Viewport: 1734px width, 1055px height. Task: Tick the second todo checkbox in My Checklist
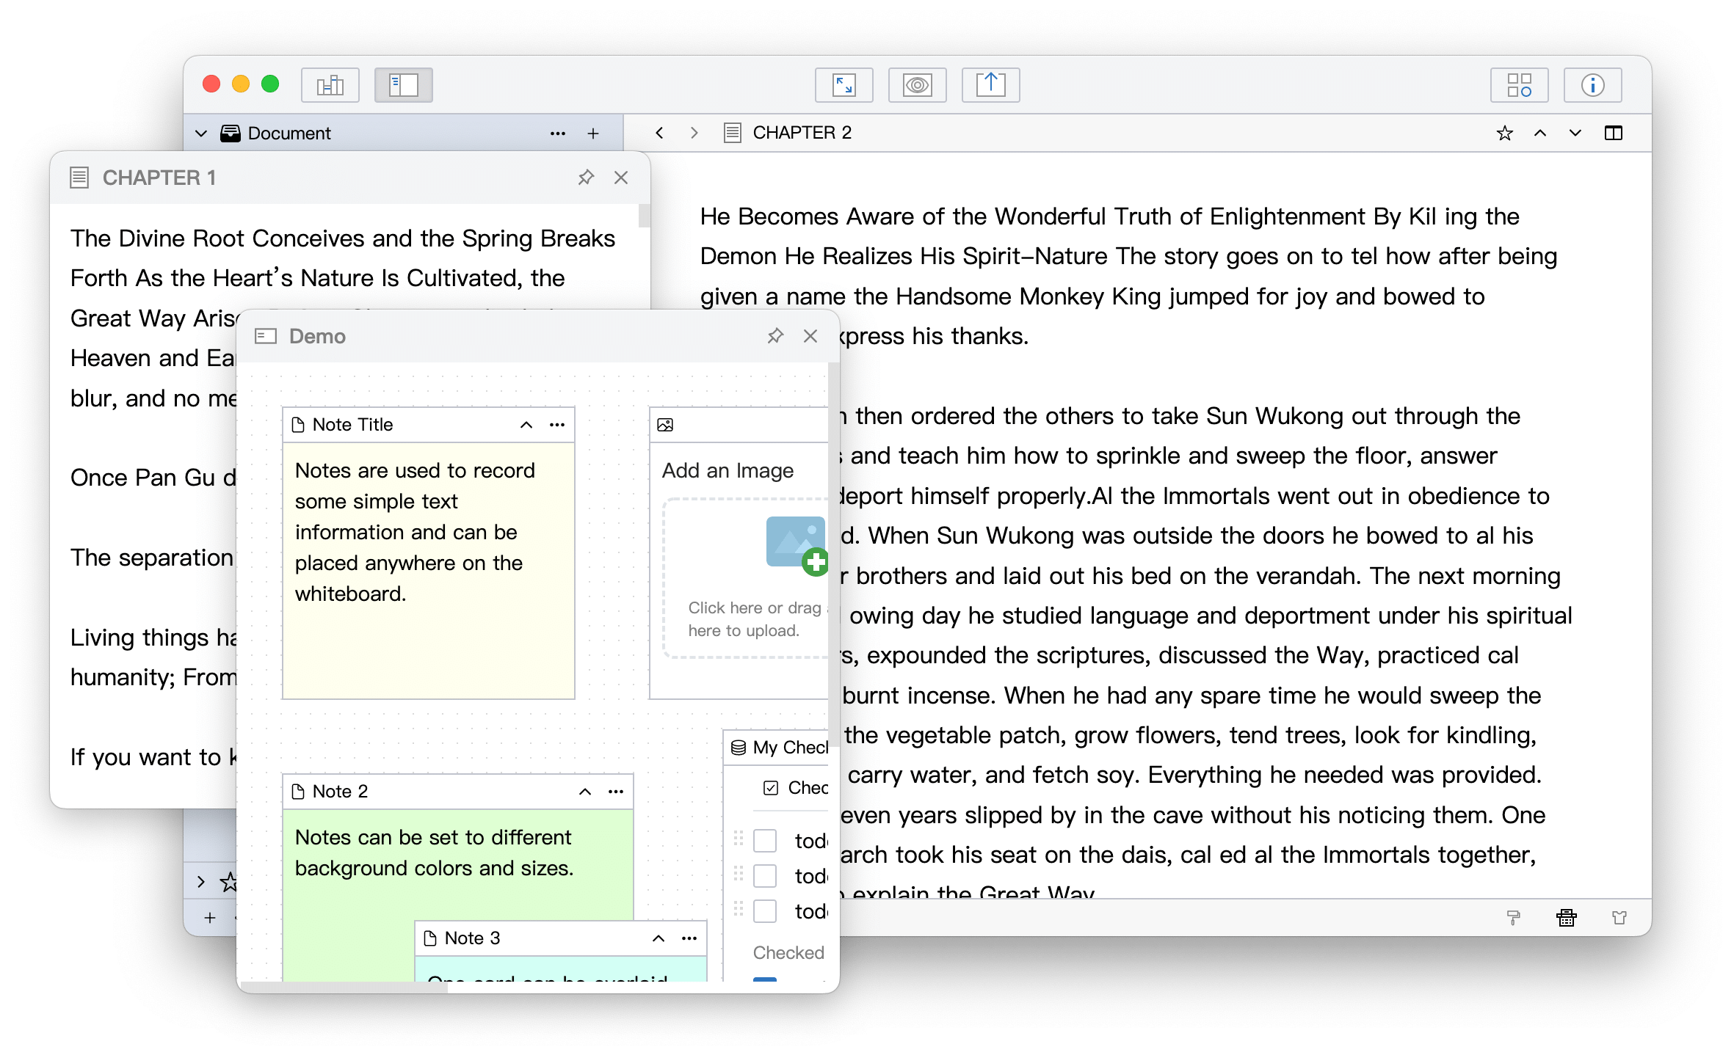765,876
